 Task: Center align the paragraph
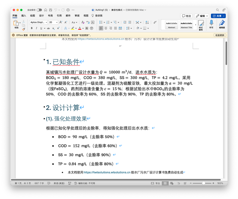[106, 28]
